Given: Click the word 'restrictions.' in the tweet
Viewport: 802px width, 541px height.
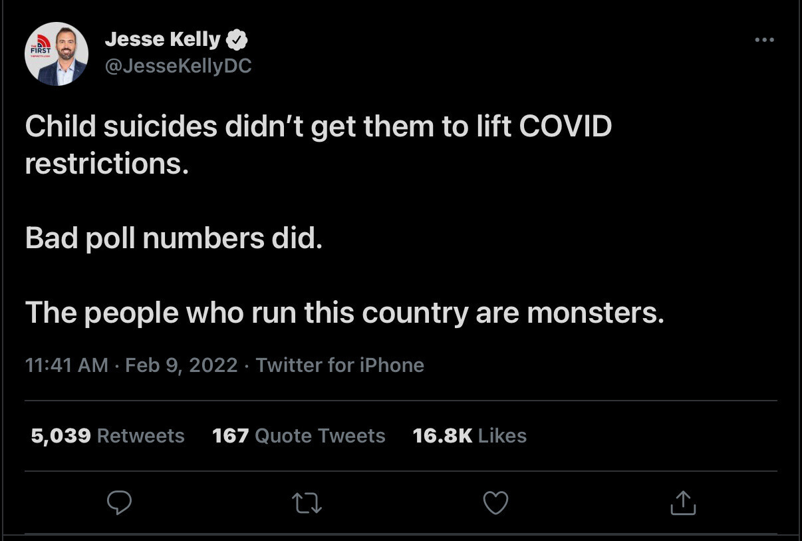Looking at the screenshot, I should pos(107,164).
